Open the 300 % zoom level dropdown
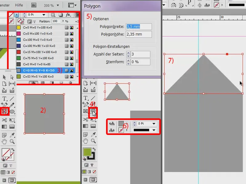The width and height of the screenshot is (246, 184). coord(58,5)
